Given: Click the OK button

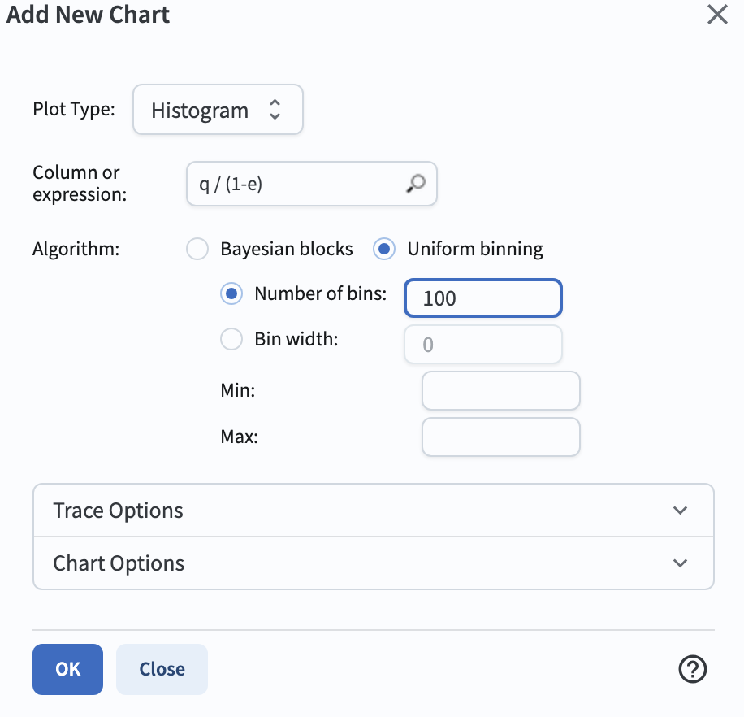Looking at the screenshot, I should [68, 669].
